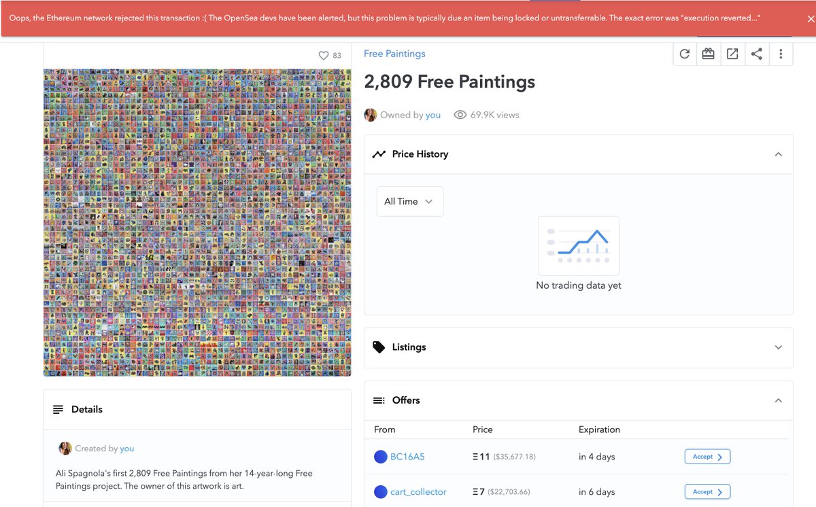Click the Expiration column header
Viewport: 816px width, 507px height.
[599, 430]
